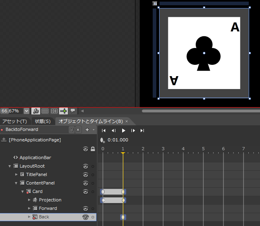Toggle lock all header padlock icon
260x226 pixels.
(x=93, y=149)
